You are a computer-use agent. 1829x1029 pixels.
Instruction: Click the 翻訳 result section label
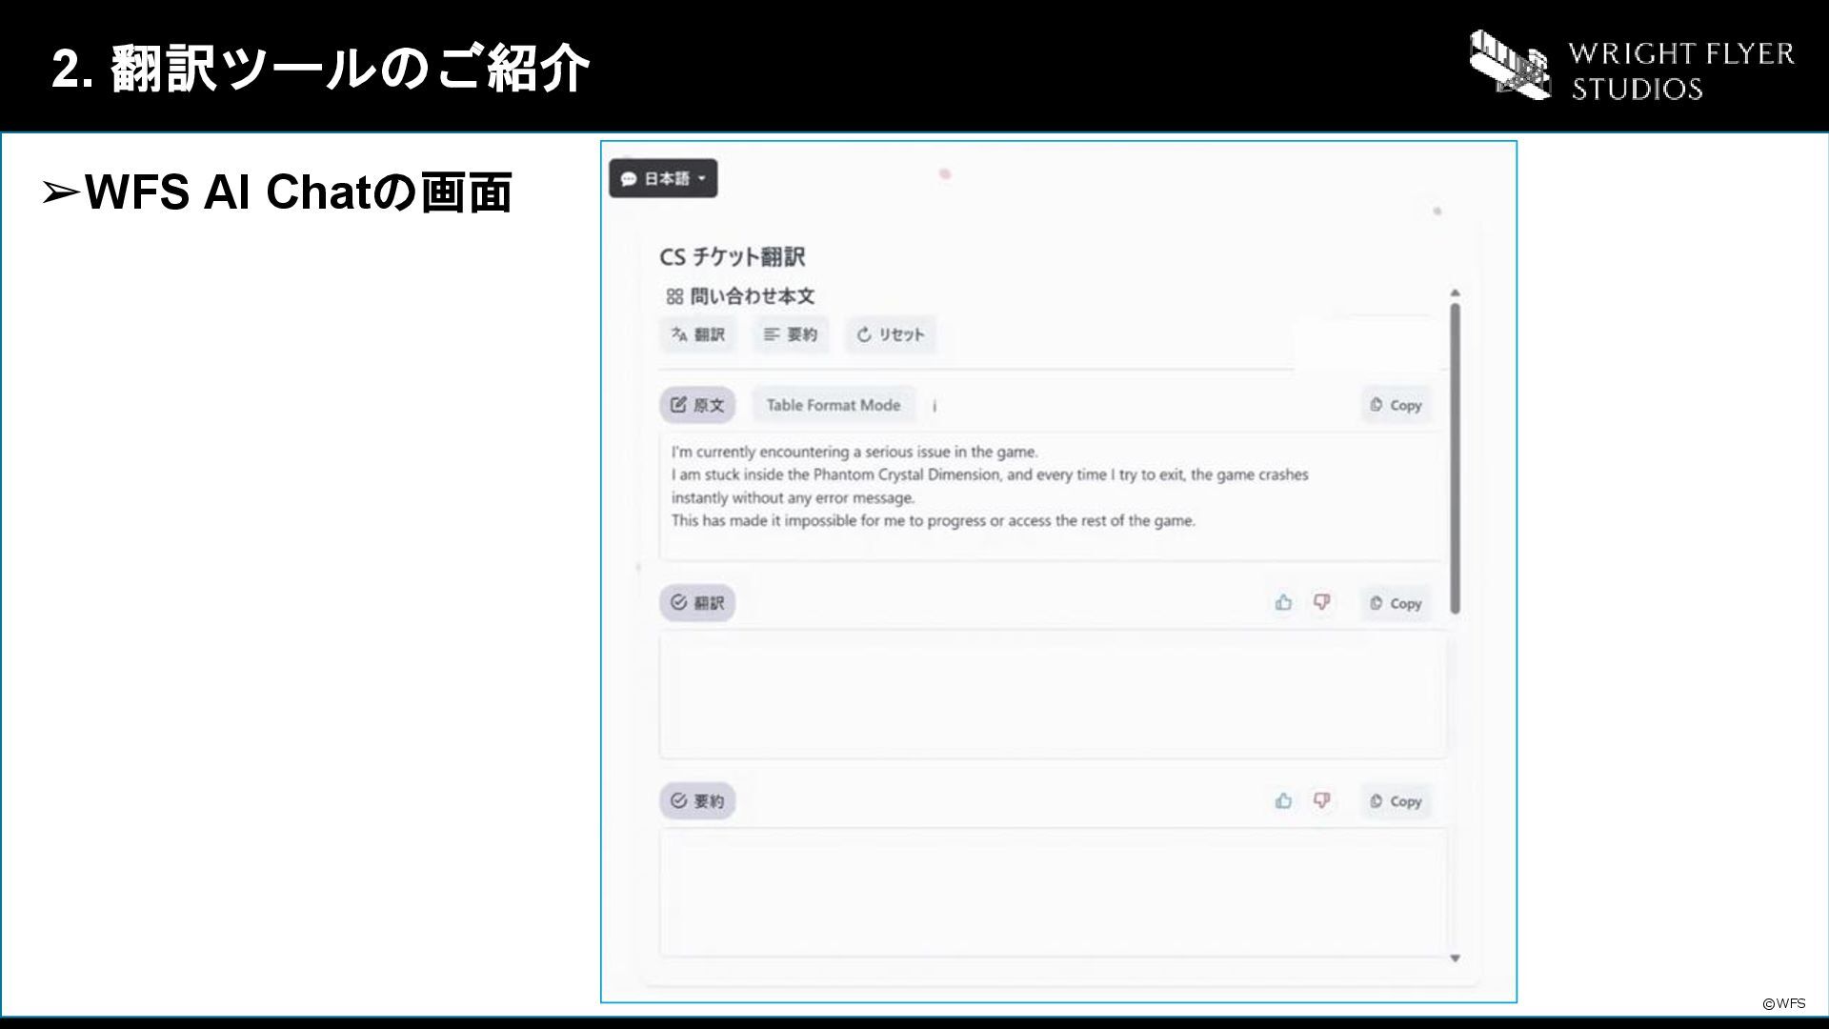point(697,603)
